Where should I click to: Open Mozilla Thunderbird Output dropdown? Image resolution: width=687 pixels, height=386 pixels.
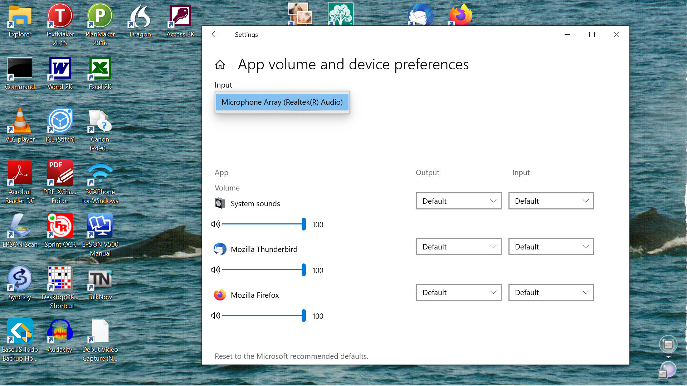pyautogui.click(x=459, y=247)
